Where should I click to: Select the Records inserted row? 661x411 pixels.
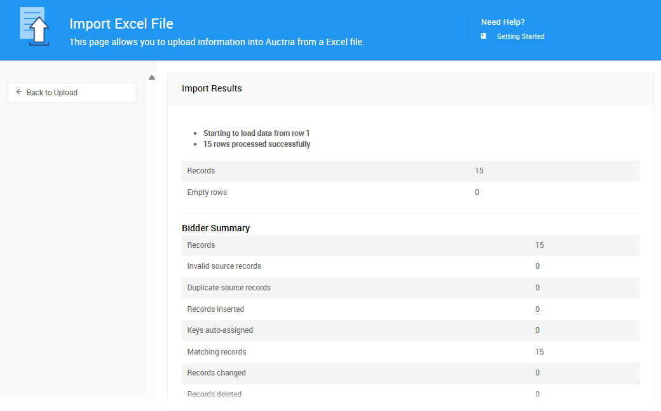click(411, 309)
